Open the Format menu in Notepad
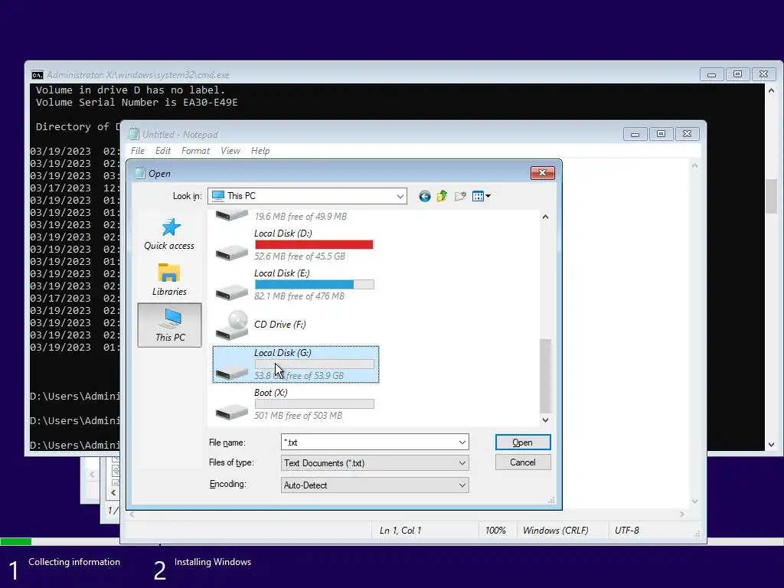Viewport: 784px width, 588px height. [x=195, y=151]
